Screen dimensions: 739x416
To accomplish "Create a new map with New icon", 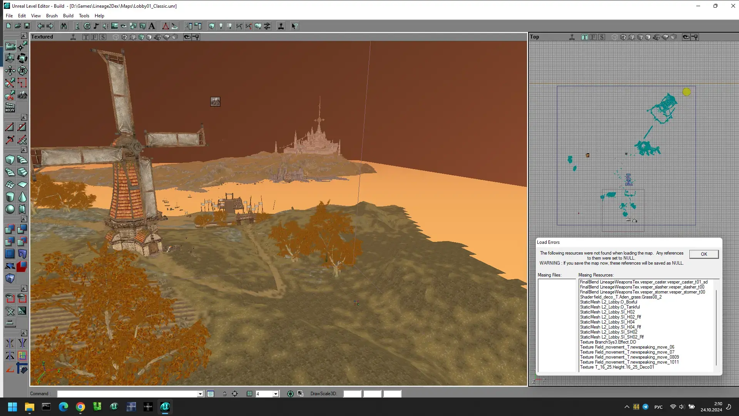I will 8,26.
